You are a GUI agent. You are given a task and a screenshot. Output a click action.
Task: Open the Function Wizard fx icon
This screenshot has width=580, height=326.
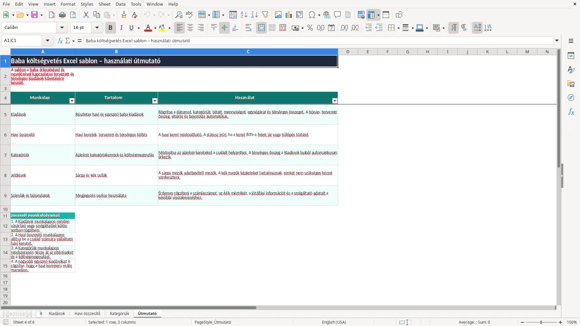60,41
